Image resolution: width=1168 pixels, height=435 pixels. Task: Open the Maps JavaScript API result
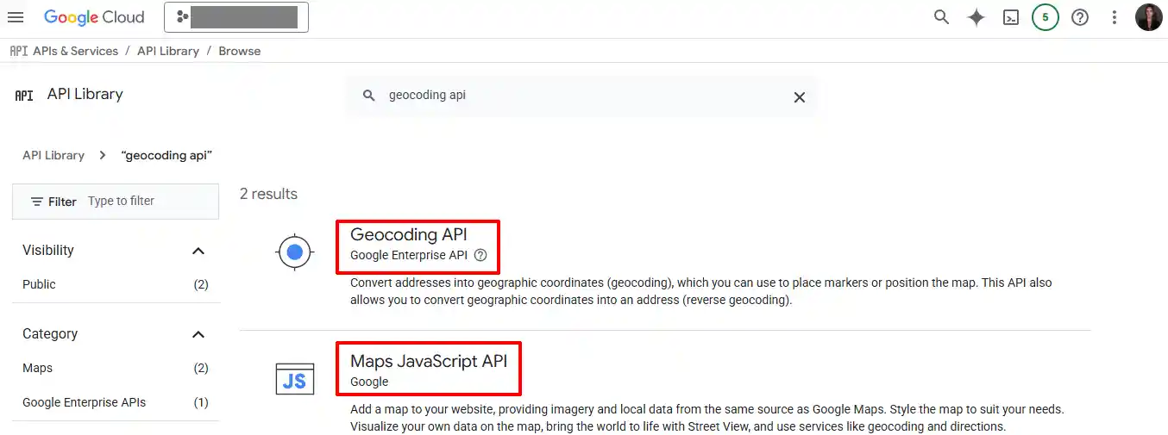click(x=429, y=360)
